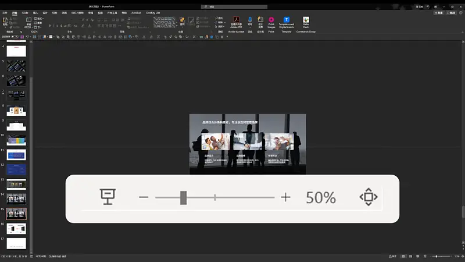The width and height of the screenshot is (465, 262).
Task: Click the smiley feedback icon at top right
Action: point(460,13)
